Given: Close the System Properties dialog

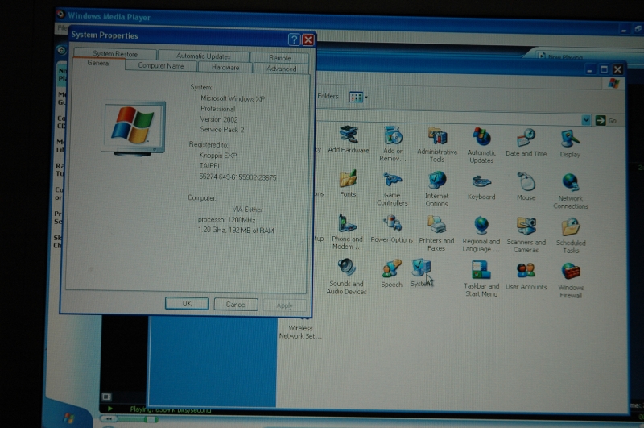Looking at the screenshot, I should (x=308, y=39).
